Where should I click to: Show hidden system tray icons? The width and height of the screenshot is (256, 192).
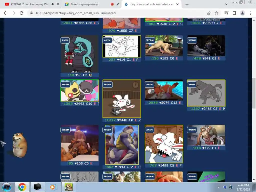click(218, 187)
